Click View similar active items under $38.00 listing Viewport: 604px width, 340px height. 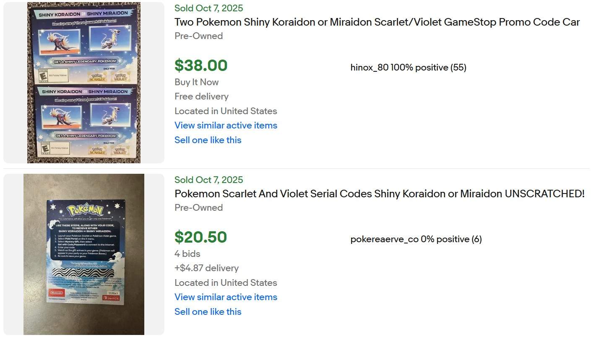[x=226, y=125]
